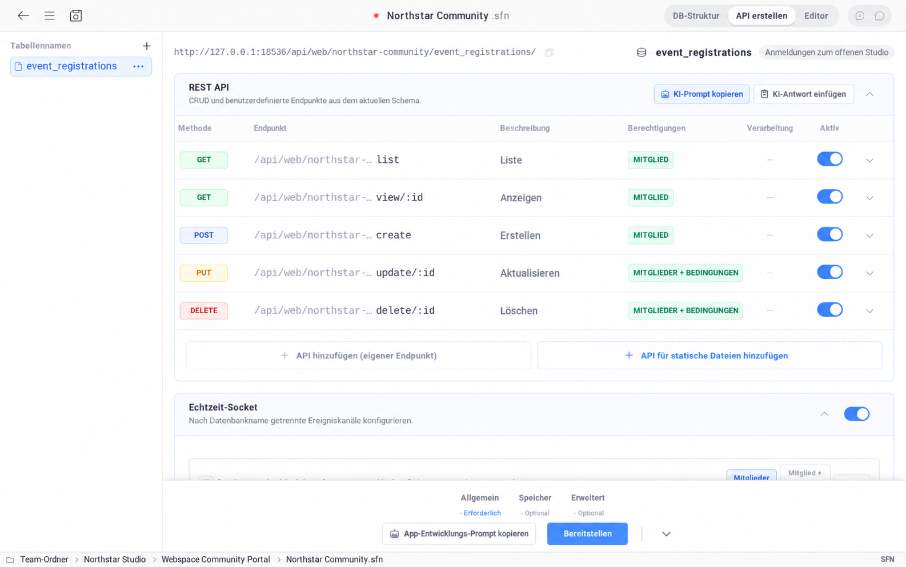
Task: Click the KI-Prompt kopieren button
Action: [x=701, y=94]
